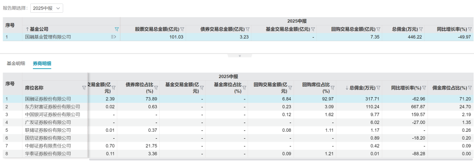
Task: Filter the 回购交易金额 column in lower table
Action: [291, 88]
